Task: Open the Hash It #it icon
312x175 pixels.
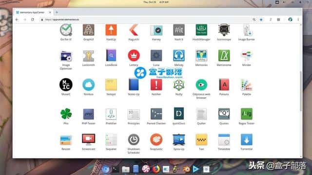Action: pyautogui.click(x=179, y=30)
